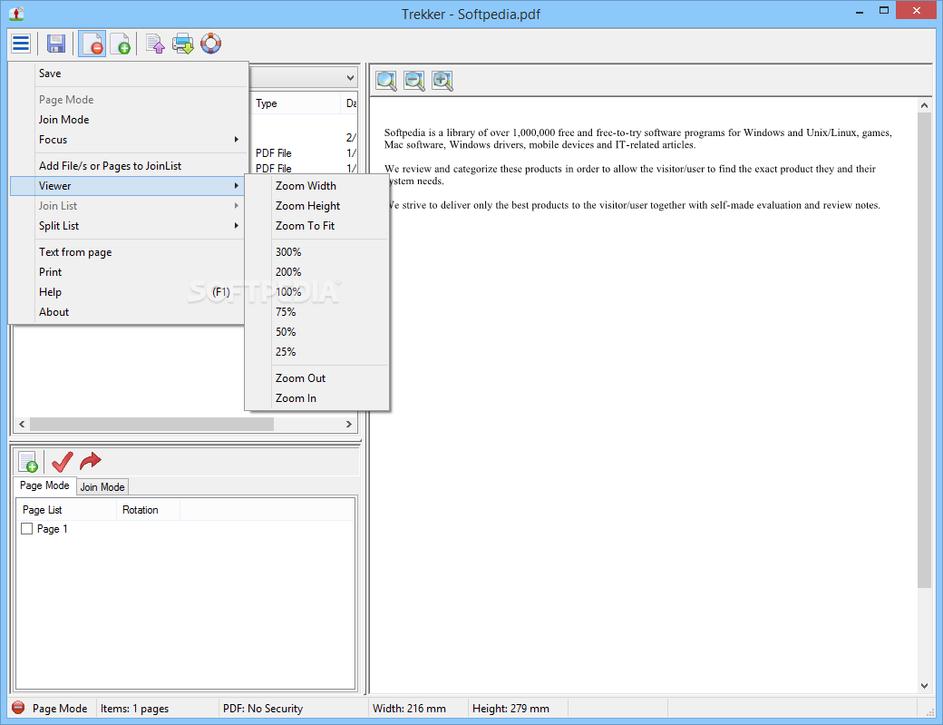Click the add page icon with green plus

(121, 44)
